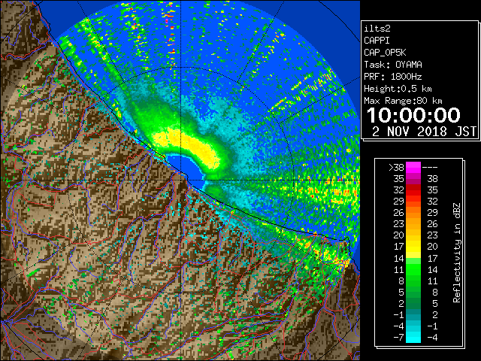Click the 'PRF: 1800Hz' line
Screen dimensions: 481x361
point(393,77)
